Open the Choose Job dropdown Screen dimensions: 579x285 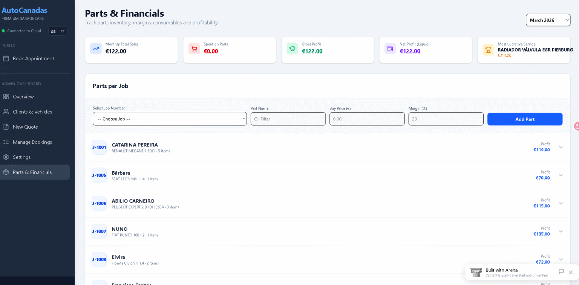coord(170,119)
